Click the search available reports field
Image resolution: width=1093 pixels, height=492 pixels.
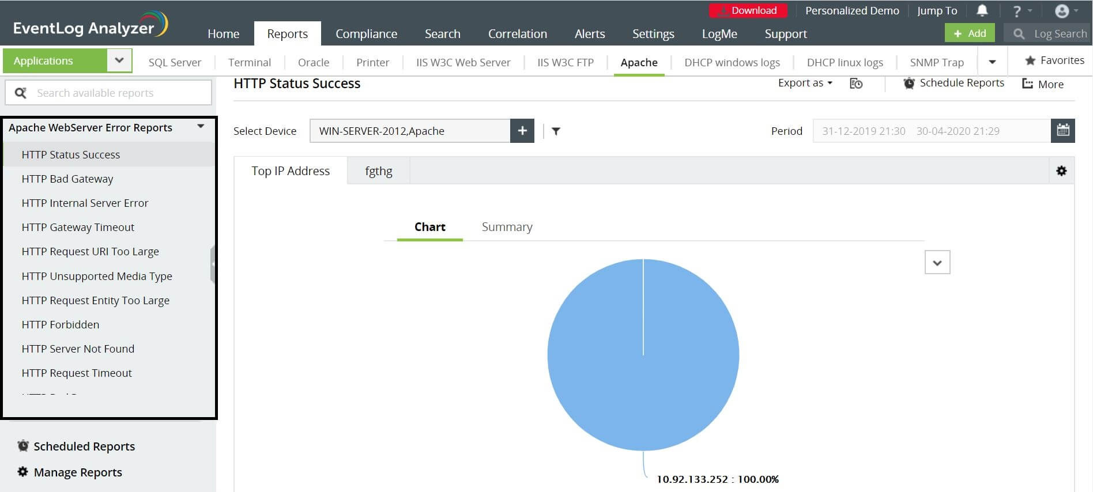(x=108, y=93)
